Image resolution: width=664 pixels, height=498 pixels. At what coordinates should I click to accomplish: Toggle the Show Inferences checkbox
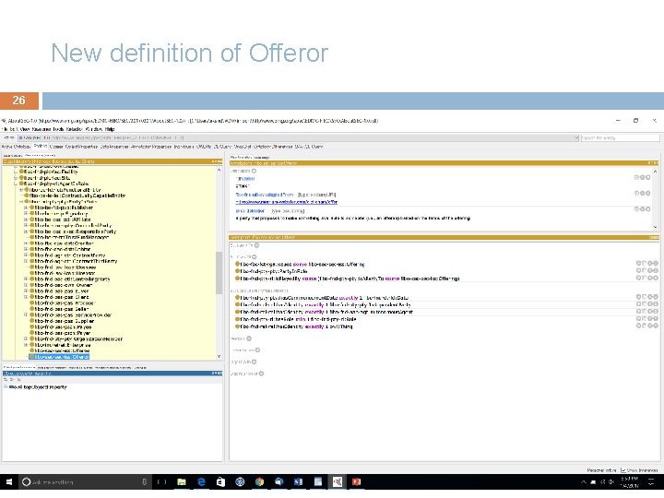622,470
